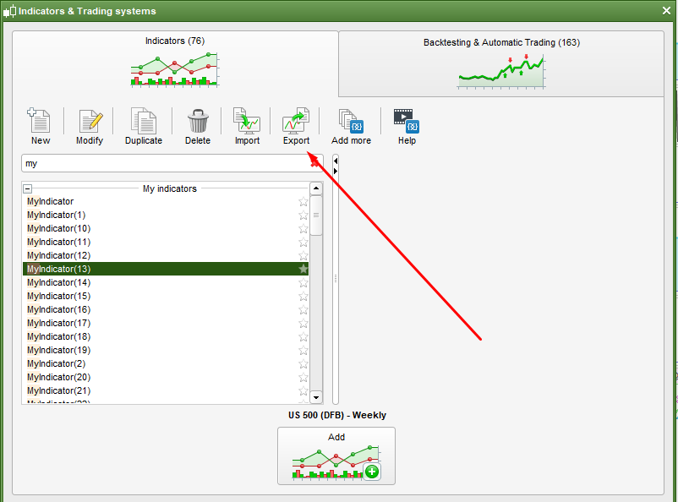
Task: Select MyIndicator in the list
Action: (166, 201)
